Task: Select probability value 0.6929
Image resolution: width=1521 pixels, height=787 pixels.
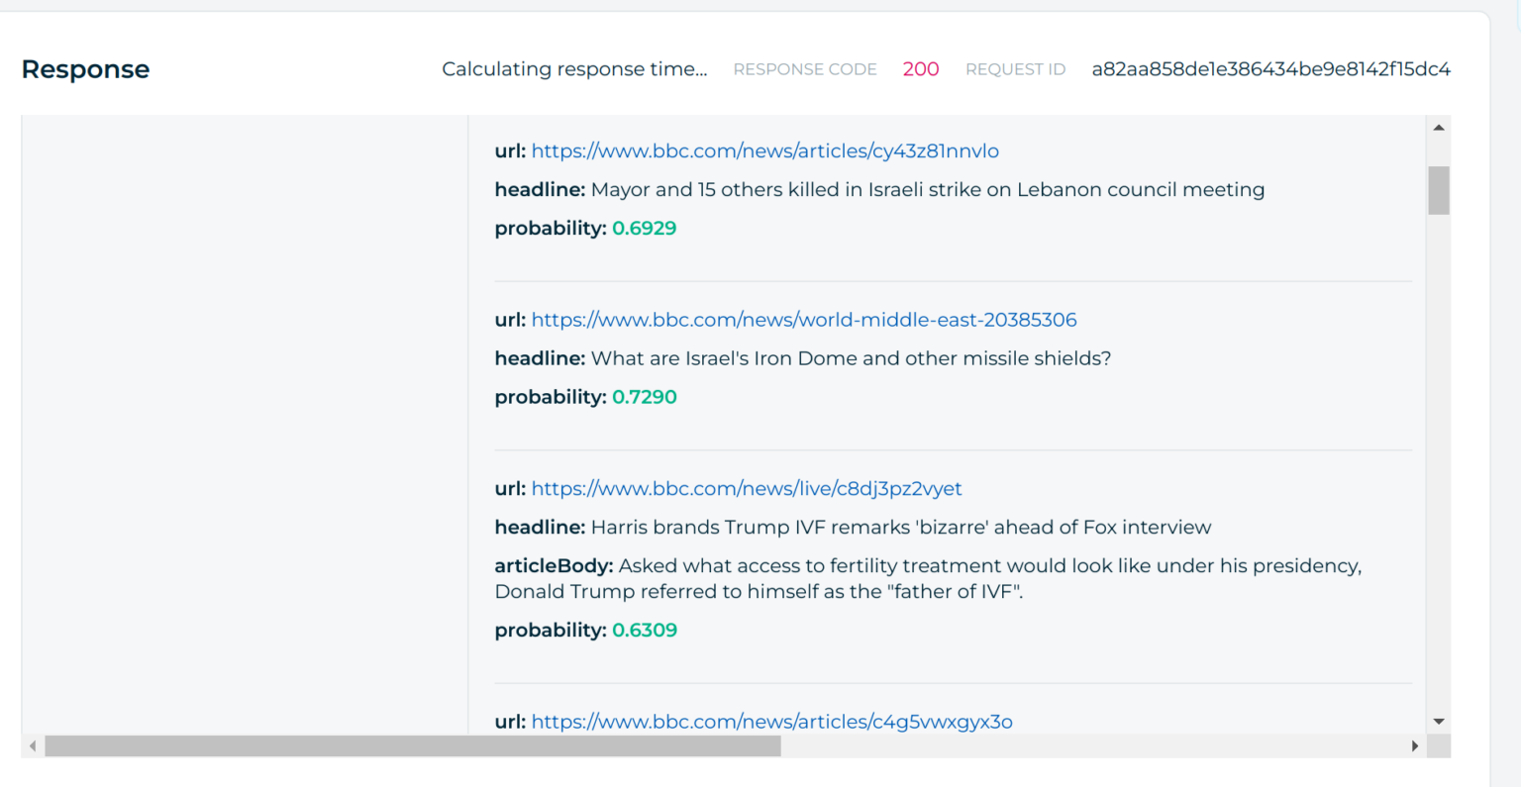Action: (646, 228)
